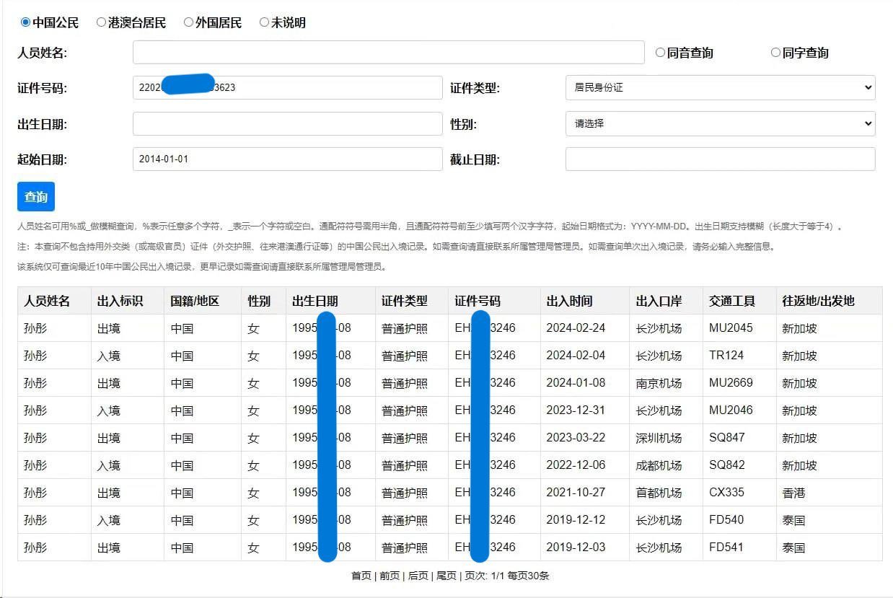Focus the 人员姓名 text field
Screen dimensions: 893x598
click(388, 53)
